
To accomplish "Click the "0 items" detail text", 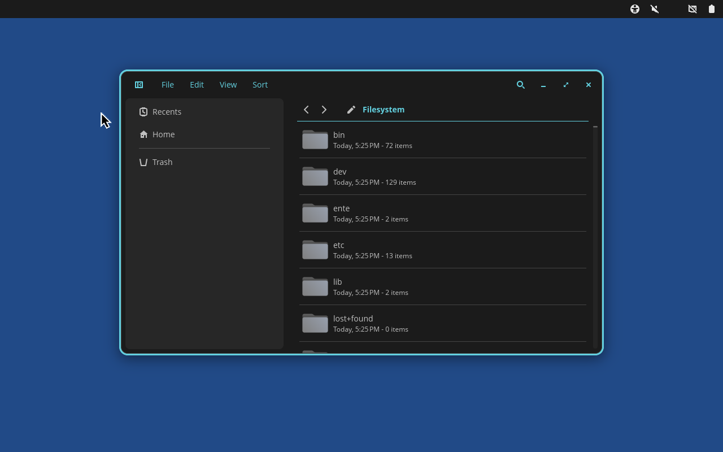I will click(397, 329).
